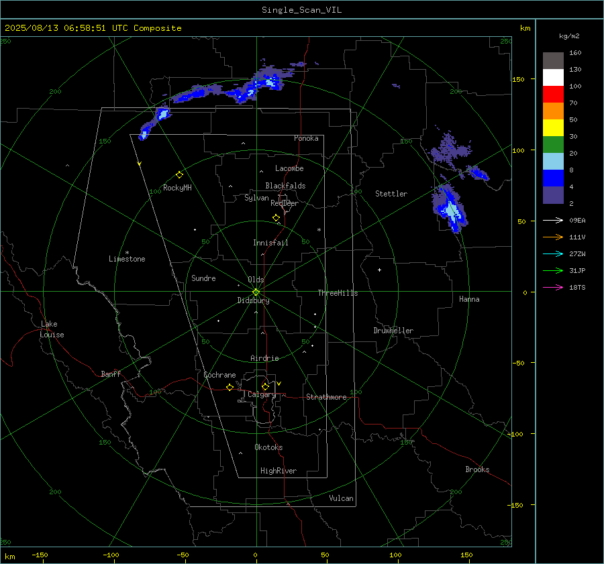The width and height of the screenshot is (604, 564).
Task: Click the yellow diamond marker below RedDeer
Action: tap(276, 218)
